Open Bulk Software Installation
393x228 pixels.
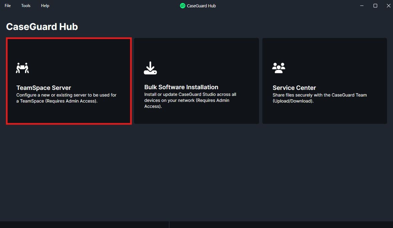196,81
